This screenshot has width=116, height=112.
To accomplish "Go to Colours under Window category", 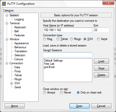I will coord(19,59).
